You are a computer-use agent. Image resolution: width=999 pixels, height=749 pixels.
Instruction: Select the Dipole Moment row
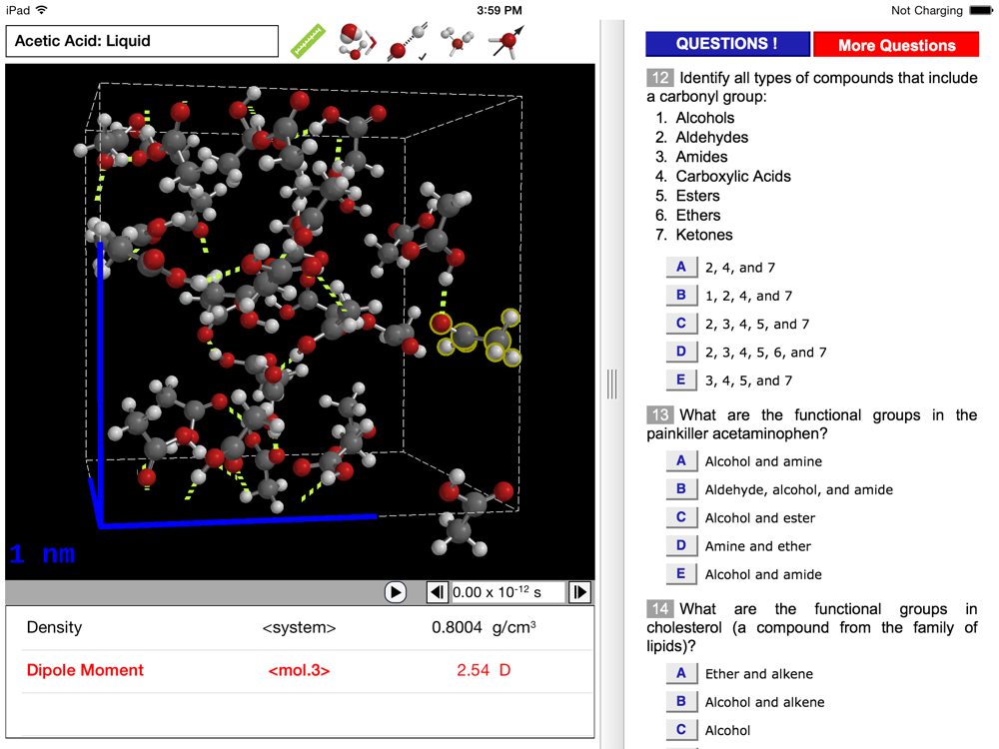click(x=300, y=670)
